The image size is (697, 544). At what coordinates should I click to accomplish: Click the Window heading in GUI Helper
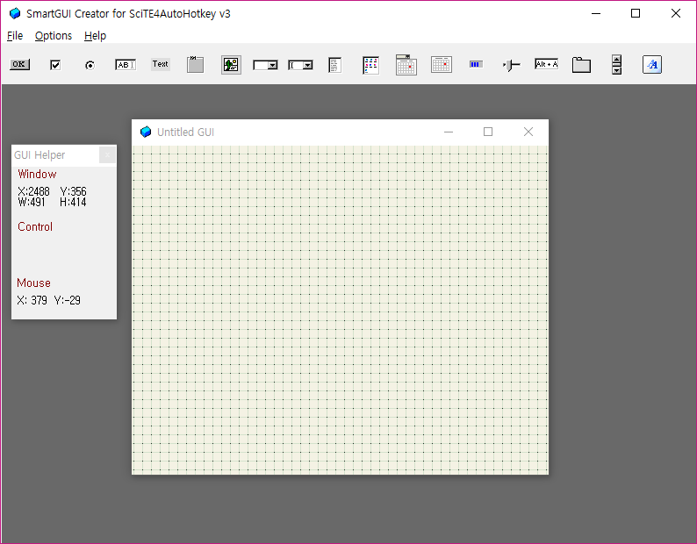pos(37,174)
